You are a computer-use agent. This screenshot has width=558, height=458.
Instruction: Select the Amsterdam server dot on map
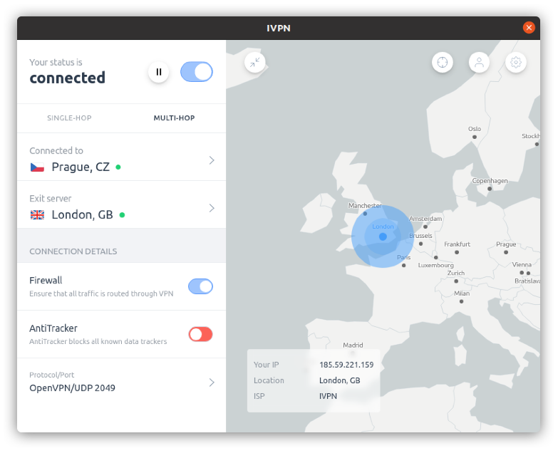425,227
